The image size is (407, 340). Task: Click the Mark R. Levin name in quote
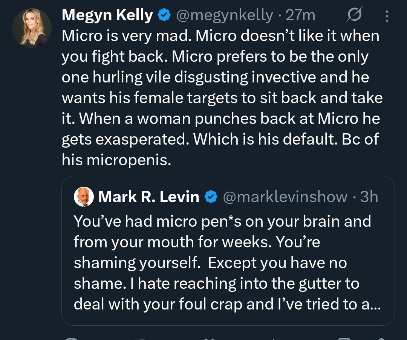[x=148, y=197]
